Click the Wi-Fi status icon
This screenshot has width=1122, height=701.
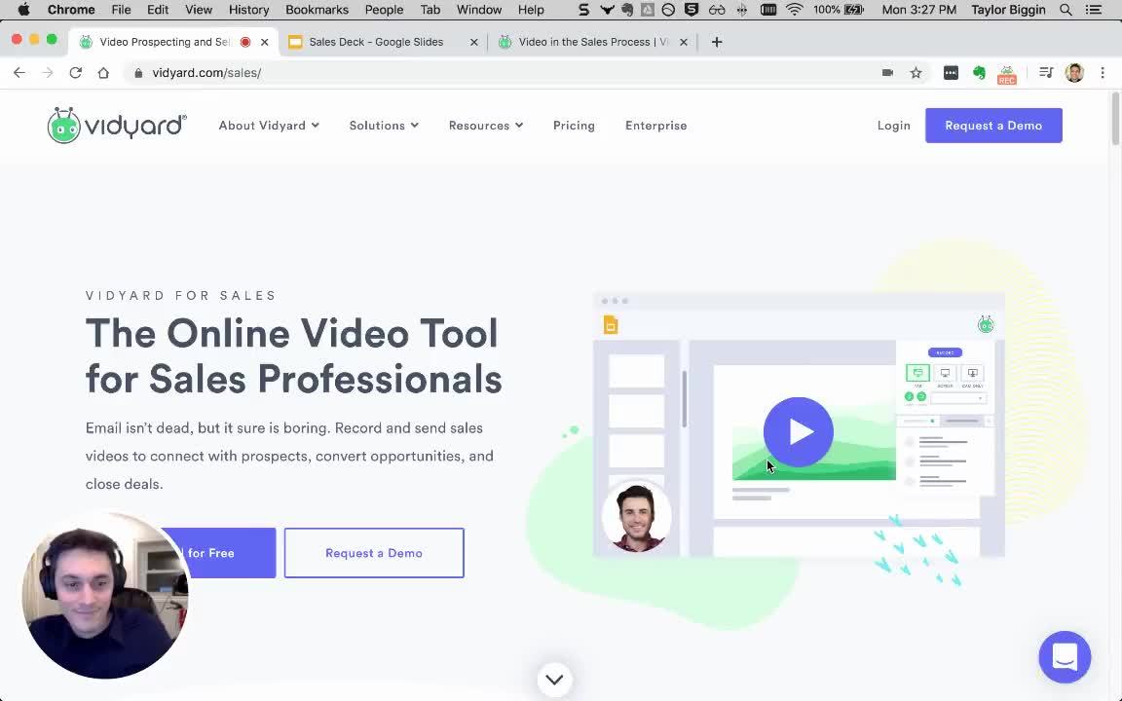pos(795,10)
